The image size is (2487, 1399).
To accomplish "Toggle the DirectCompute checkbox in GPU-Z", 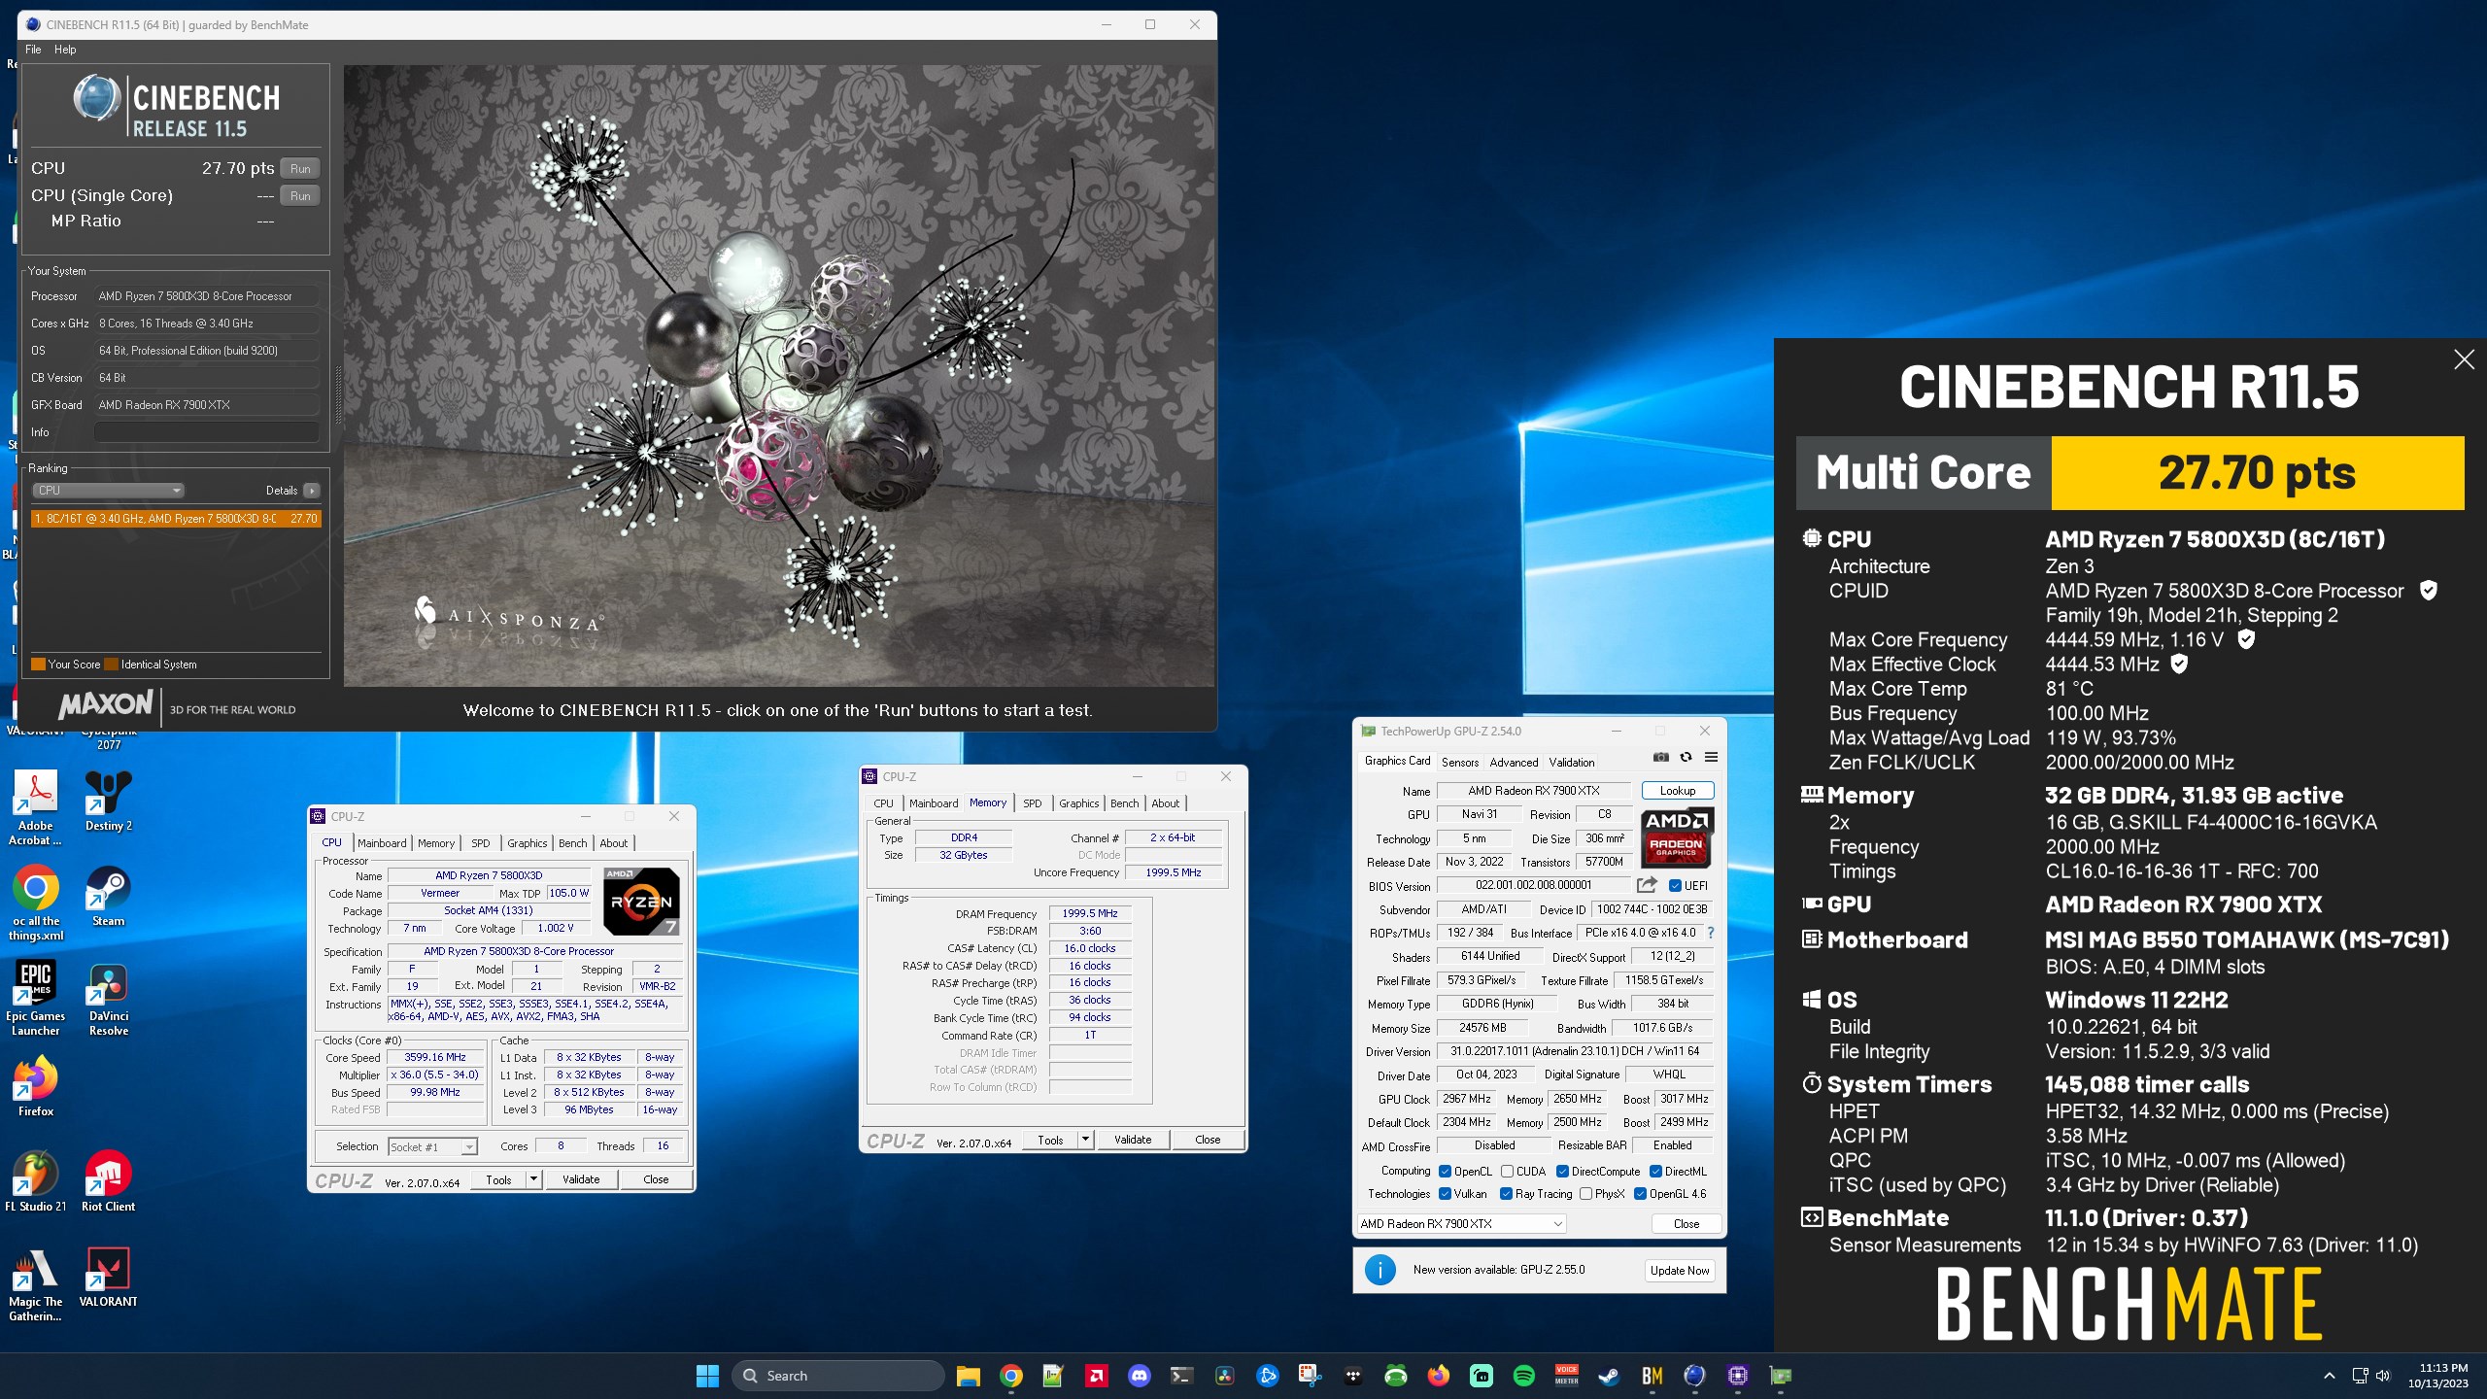I will pyautogui.click(x=1562, y=1171).
